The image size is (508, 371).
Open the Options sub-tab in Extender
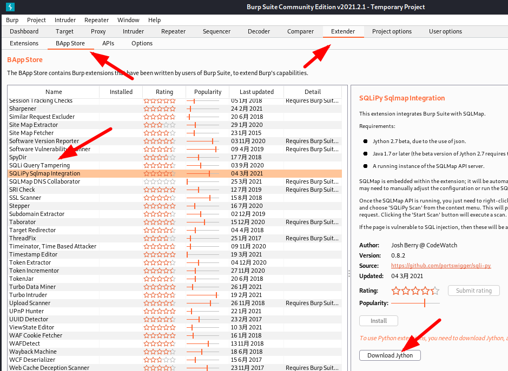[142, 43]
